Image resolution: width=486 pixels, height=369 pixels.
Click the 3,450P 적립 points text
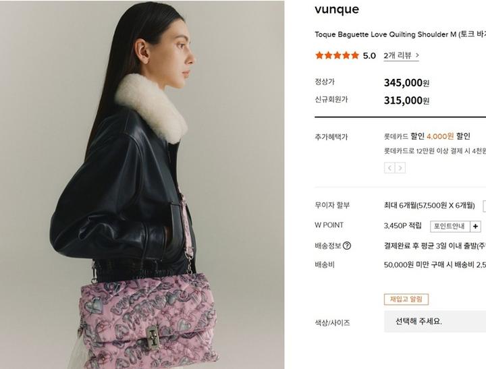(402, 226)
